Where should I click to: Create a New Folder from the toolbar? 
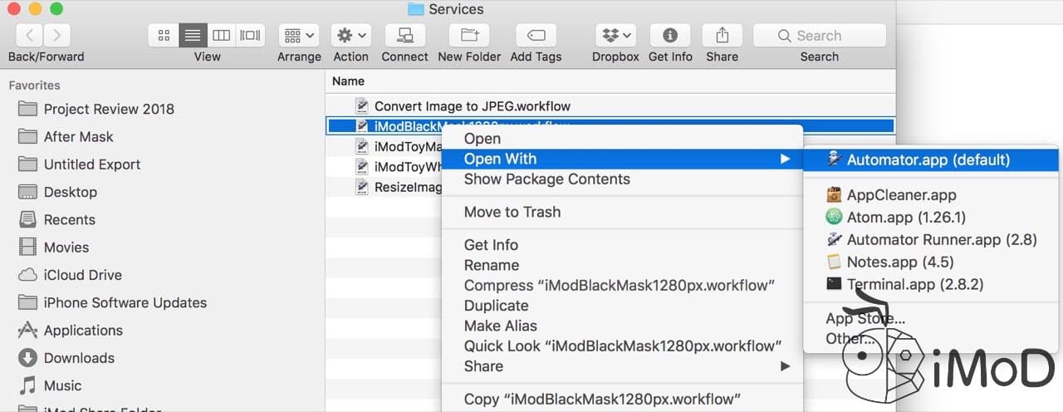(469, 35)
